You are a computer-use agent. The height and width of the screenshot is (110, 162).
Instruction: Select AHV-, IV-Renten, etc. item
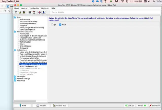pyautogui.click(x=29, y=66)
